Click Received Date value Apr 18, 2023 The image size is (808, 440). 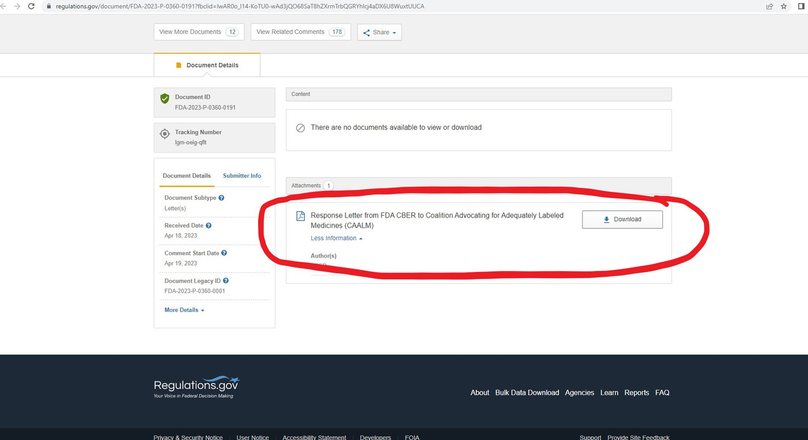click(x=181, y=236)
